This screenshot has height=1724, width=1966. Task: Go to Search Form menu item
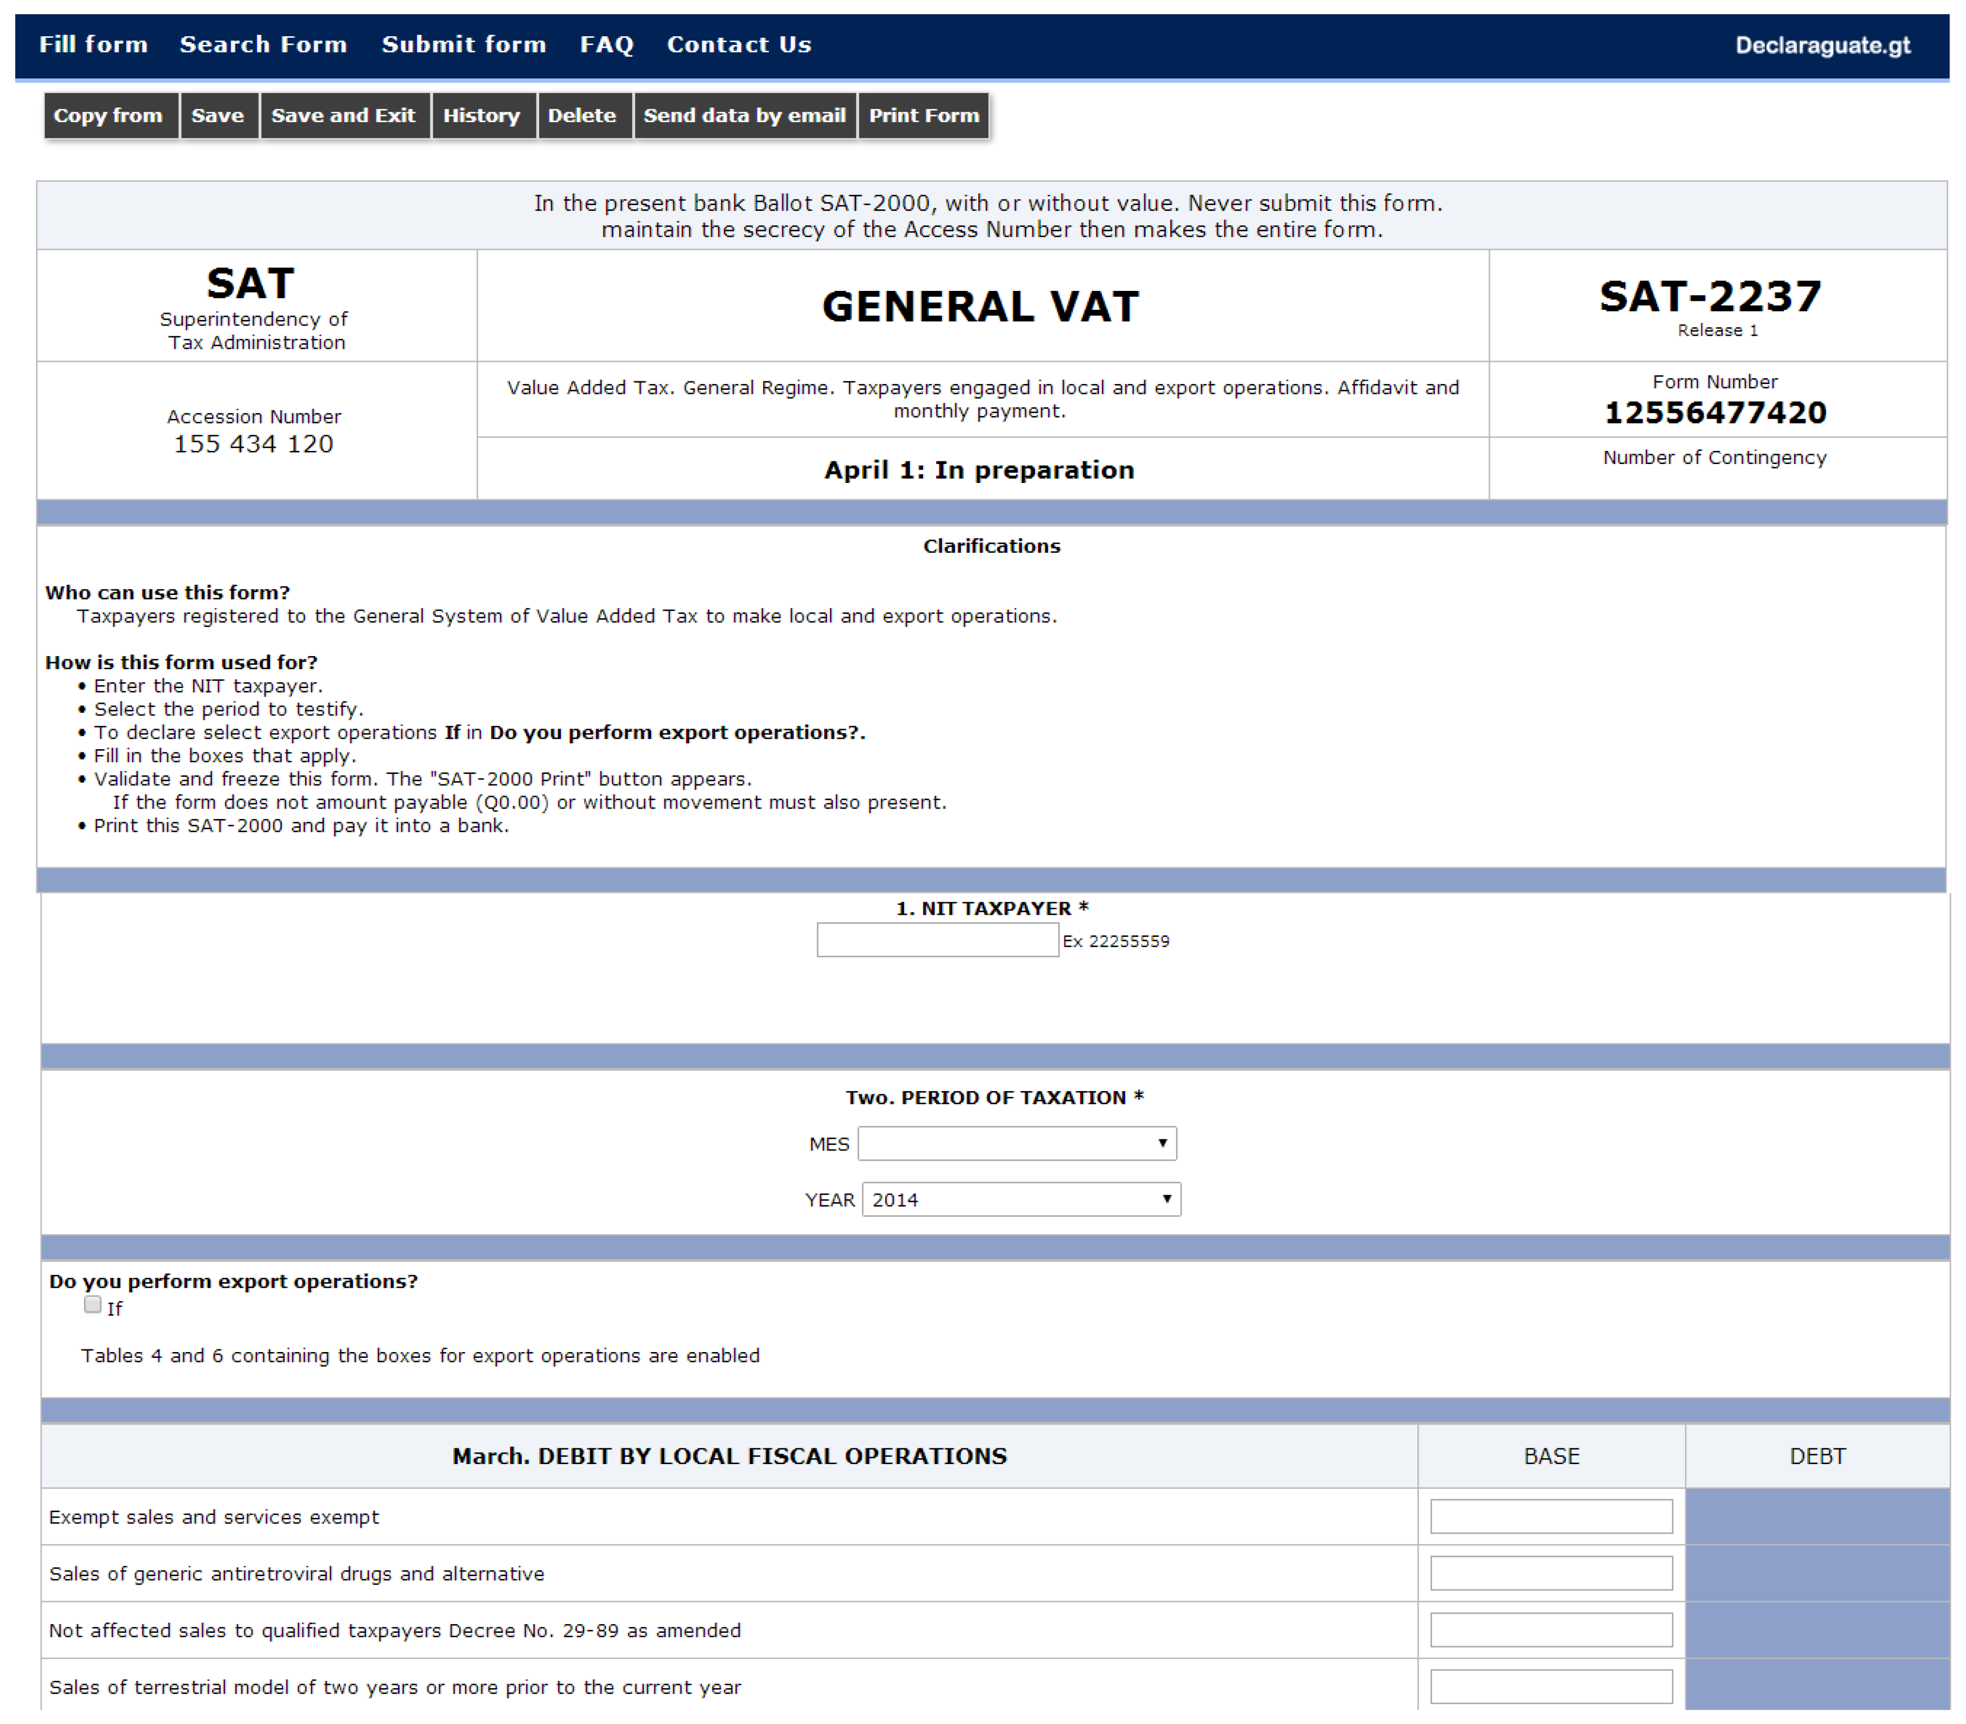point(262,44)
